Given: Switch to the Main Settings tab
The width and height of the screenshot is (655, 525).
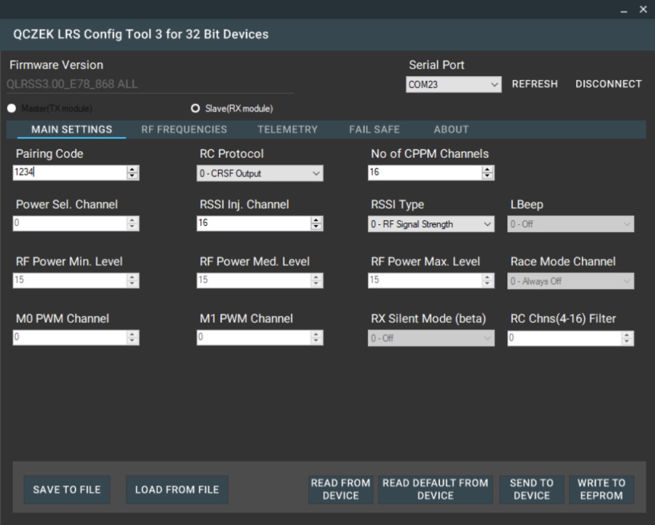Looking at the screenshot, I should (x=72, y=129).
